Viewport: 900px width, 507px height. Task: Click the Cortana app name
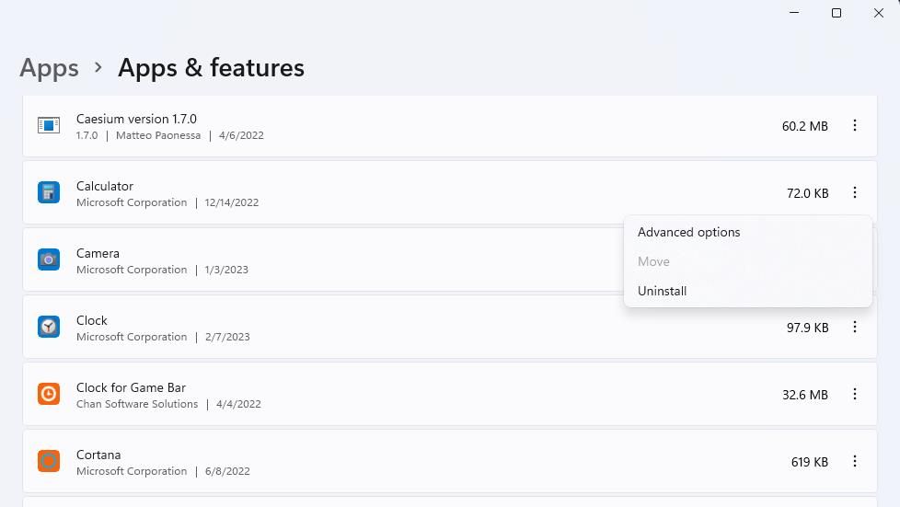click(98, 455)
